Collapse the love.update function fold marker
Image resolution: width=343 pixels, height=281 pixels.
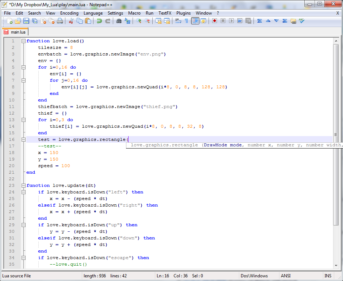[x=23, y=186]
